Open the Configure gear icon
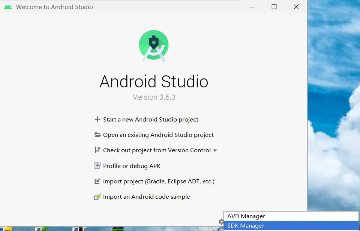The image size is (360, 231). (221, 222)
